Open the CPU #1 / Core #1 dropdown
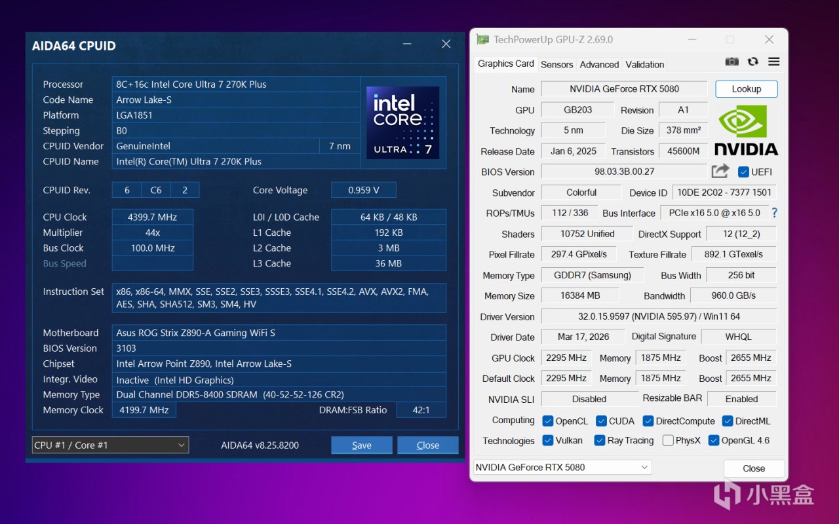839x524 pixels. pyautogui.click(x=110, y=445)
